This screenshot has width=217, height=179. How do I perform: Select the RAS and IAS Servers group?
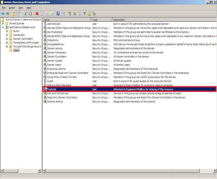click(129, 93)
